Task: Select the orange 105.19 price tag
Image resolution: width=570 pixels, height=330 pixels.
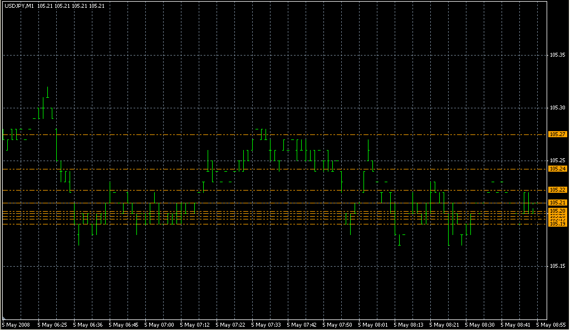Action: (557, 224)
